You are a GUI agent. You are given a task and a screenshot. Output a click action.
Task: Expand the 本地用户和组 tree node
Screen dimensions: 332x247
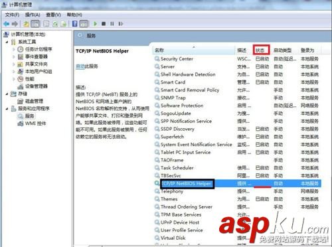[14, 72]
